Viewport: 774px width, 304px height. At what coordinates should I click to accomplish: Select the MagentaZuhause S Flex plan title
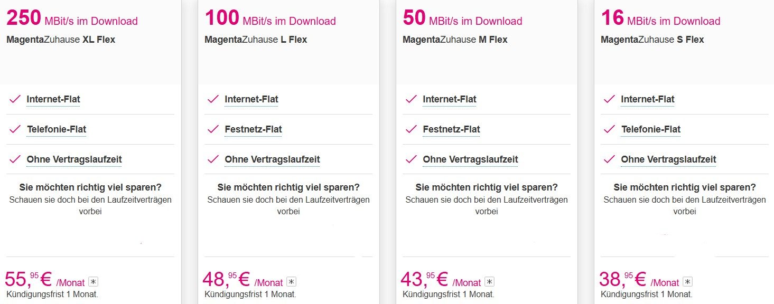coord(652,40)
